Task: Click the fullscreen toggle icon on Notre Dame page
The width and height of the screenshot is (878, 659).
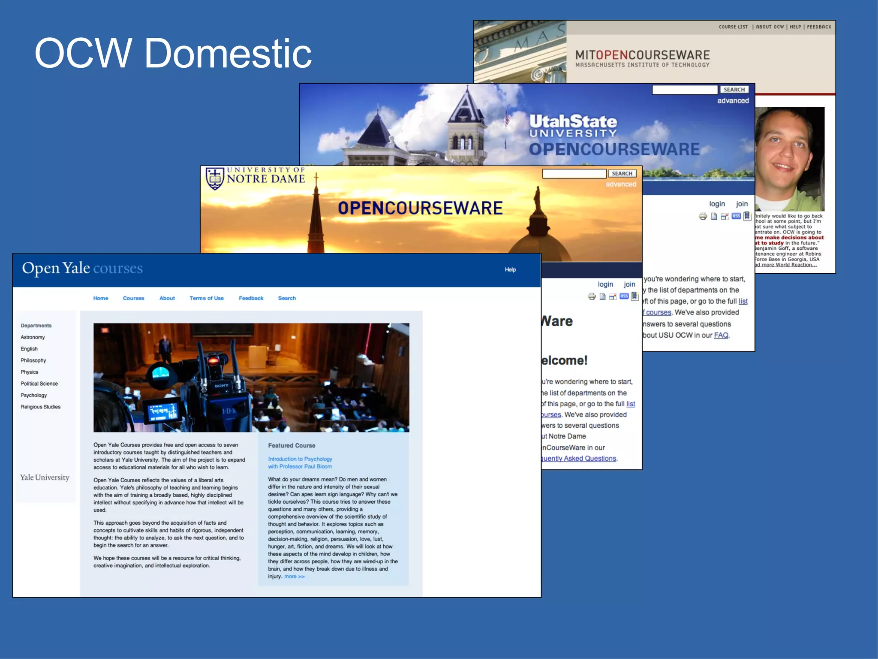Action: tap(613, 296)
